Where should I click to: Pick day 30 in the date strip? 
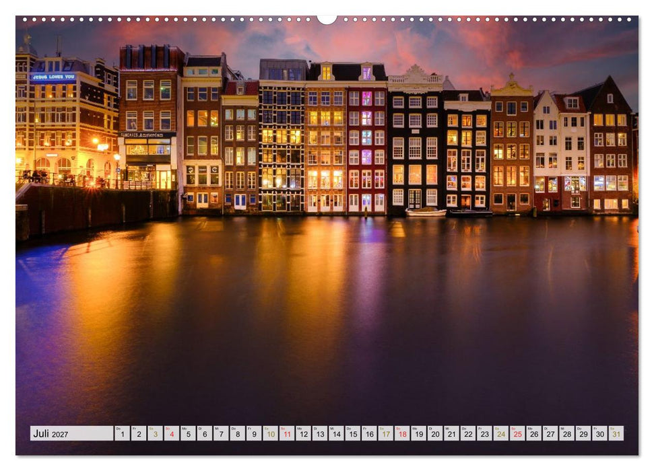click(x=599, y=433)
